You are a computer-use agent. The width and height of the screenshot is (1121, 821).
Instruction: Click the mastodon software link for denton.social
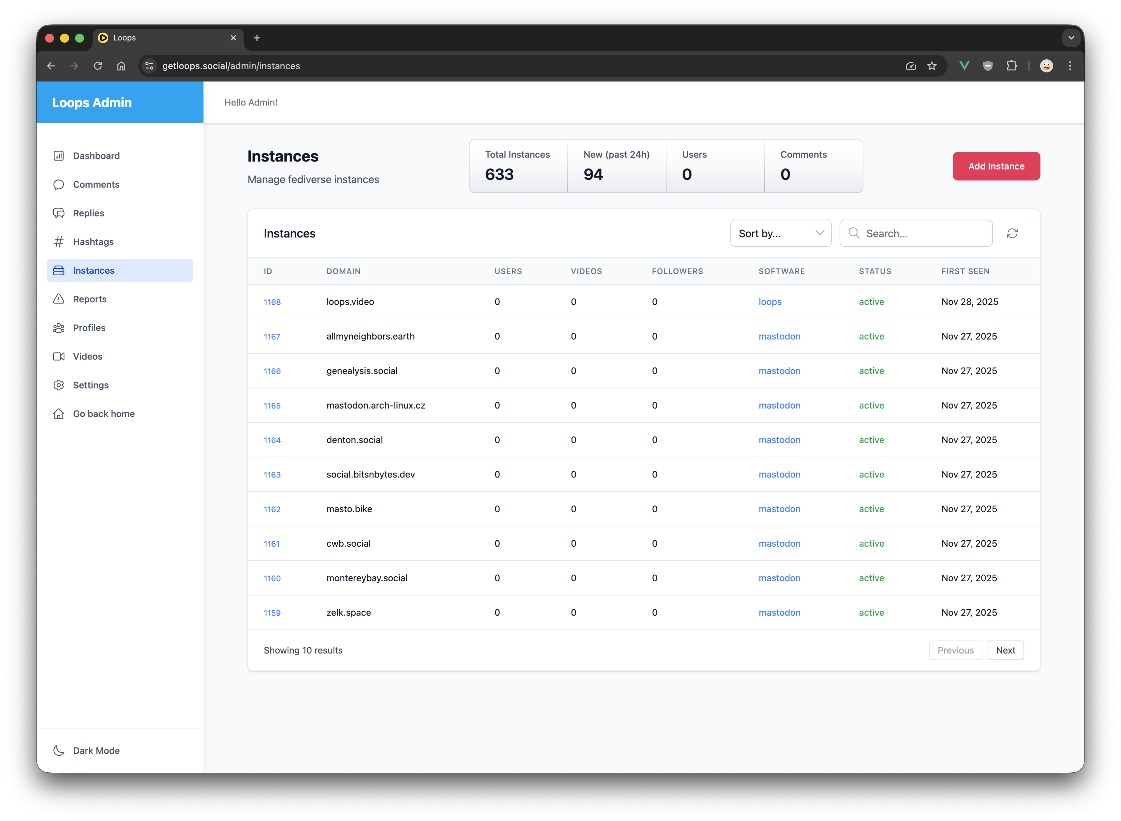[x=779, y=440]
